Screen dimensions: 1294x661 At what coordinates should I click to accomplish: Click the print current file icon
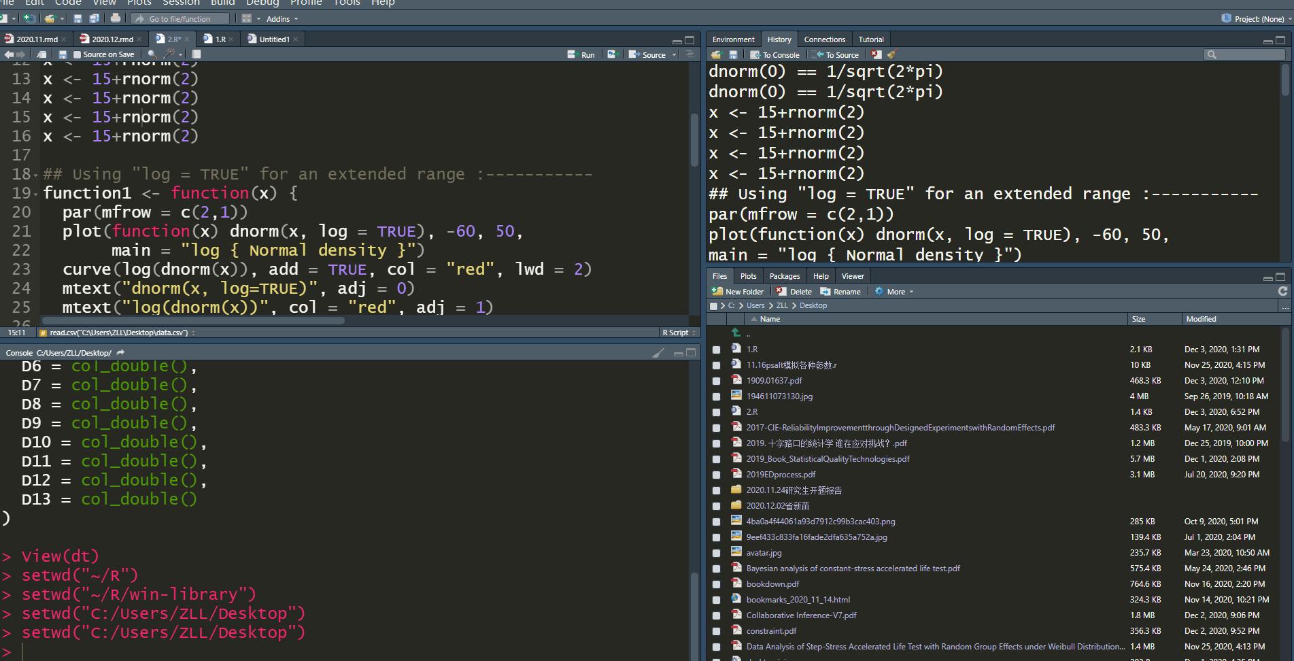pyautogui.click(x=116, y=18)
